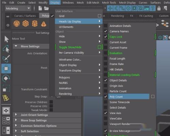Toggle Tweak Mode checkbox
This screenshot has width=170, height=136.
(x=51, y=110)
